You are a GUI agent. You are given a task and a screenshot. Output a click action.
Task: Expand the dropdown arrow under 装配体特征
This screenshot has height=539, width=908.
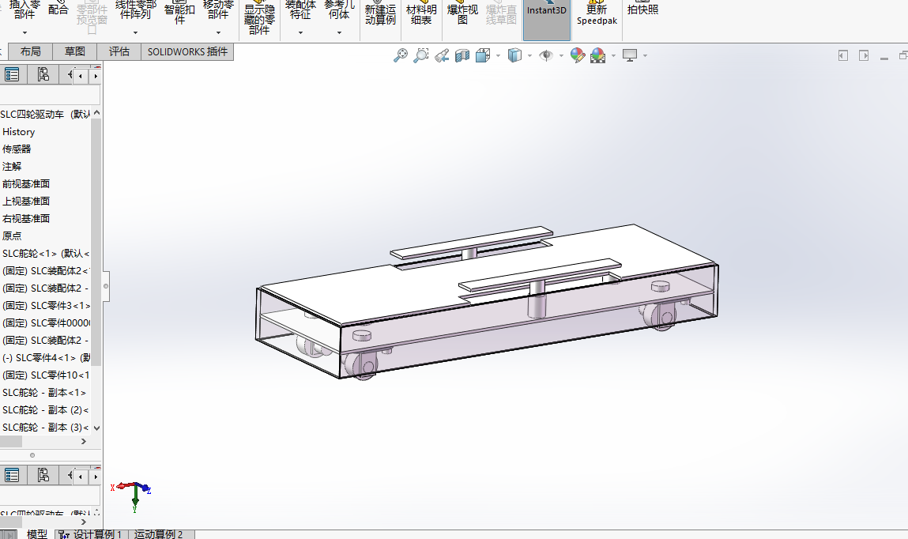(x=300, y=32)
